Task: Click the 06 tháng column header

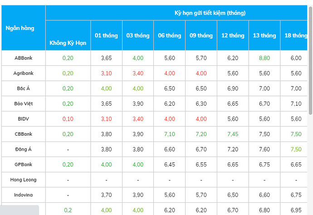Action: 170,35
